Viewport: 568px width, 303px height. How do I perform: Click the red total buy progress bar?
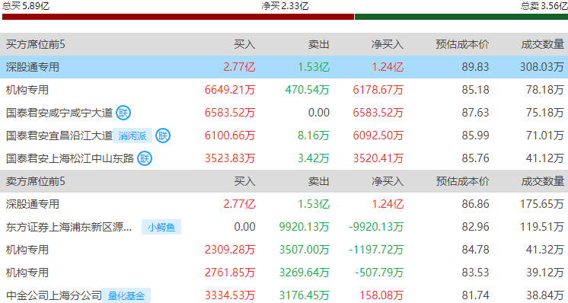click(178, 17)
